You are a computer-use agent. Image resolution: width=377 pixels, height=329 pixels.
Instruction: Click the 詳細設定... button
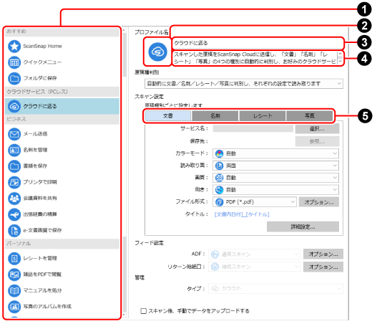(303, 227)
